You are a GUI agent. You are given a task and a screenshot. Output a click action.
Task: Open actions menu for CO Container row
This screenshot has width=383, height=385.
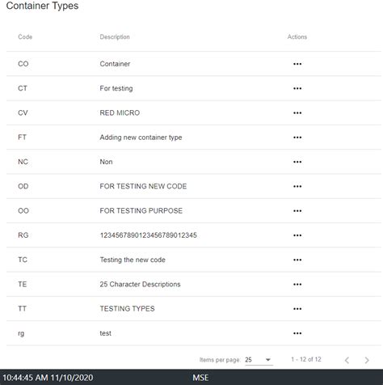(x=297, y=64)
